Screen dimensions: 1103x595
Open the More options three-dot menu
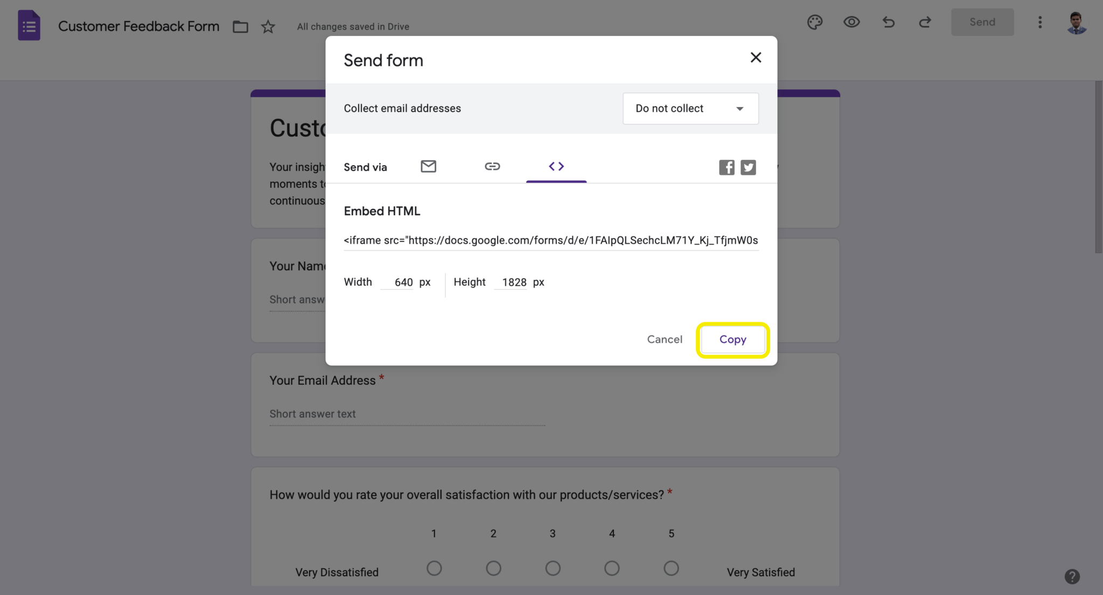tap(1040, 22)
